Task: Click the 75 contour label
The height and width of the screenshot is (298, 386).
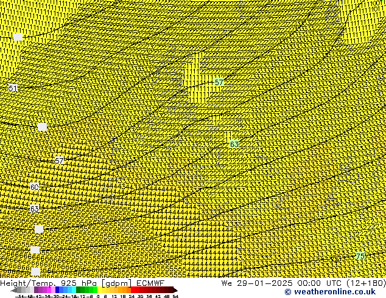Action: point(360,256)
